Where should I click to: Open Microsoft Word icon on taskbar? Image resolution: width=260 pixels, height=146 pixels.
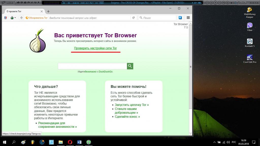[79, 142]
